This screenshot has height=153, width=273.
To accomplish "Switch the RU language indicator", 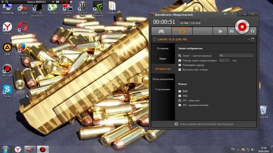I will click(x=233, y=149).
